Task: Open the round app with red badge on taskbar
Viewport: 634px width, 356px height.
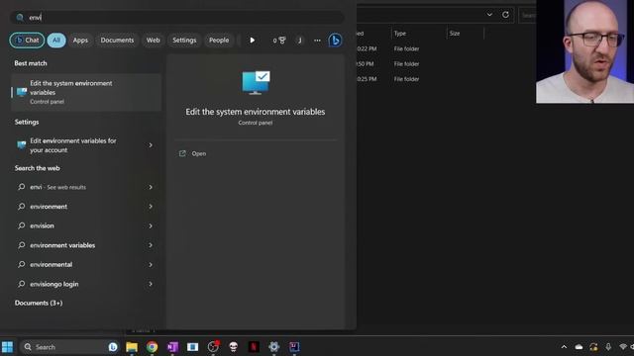Action: pos(213,347)
